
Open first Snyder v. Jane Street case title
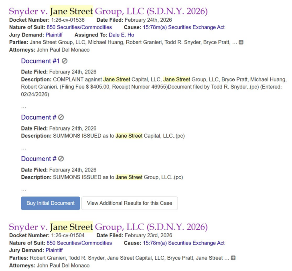coord(108,11)
